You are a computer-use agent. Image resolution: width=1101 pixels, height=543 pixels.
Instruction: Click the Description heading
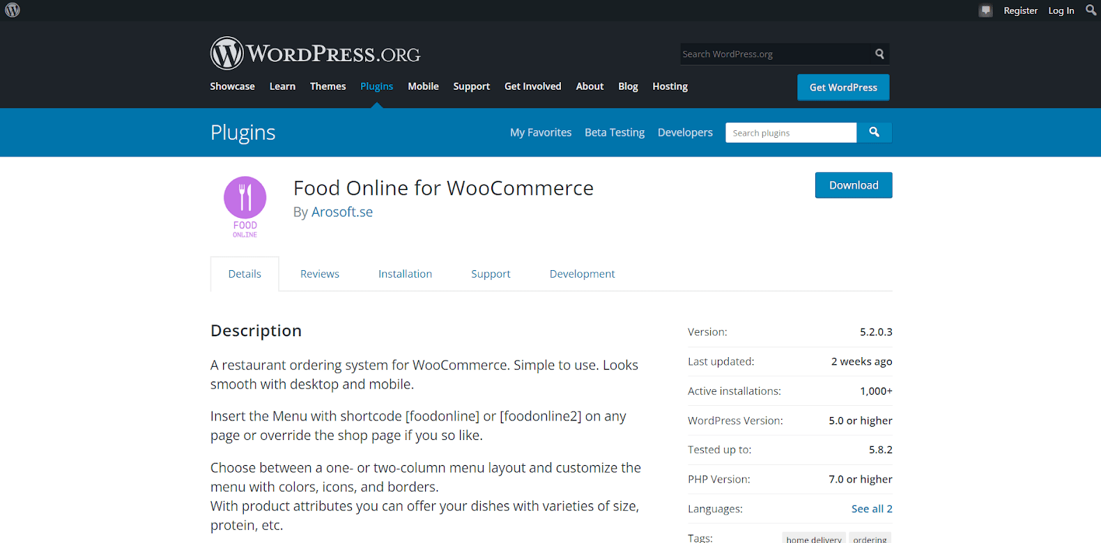click(256, 331)
